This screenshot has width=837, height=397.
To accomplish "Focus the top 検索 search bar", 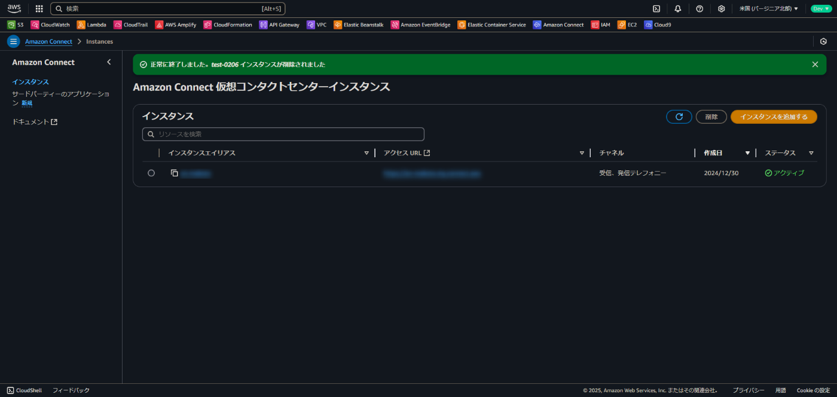I will (168, 8).
